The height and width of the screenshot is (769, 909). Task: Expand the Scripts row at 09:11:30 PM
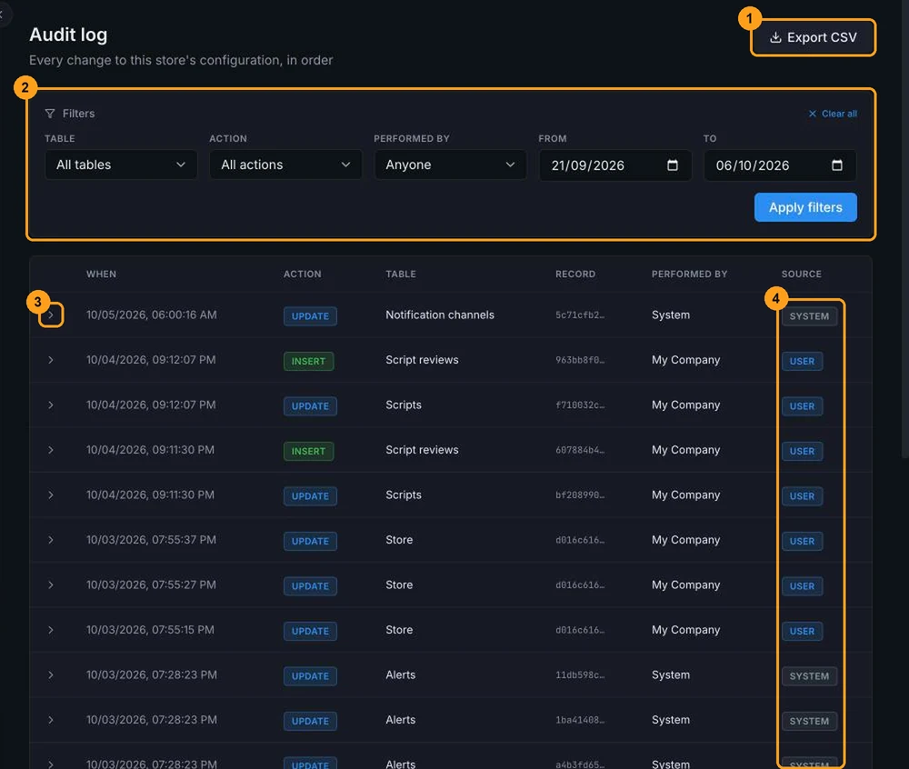51,494
